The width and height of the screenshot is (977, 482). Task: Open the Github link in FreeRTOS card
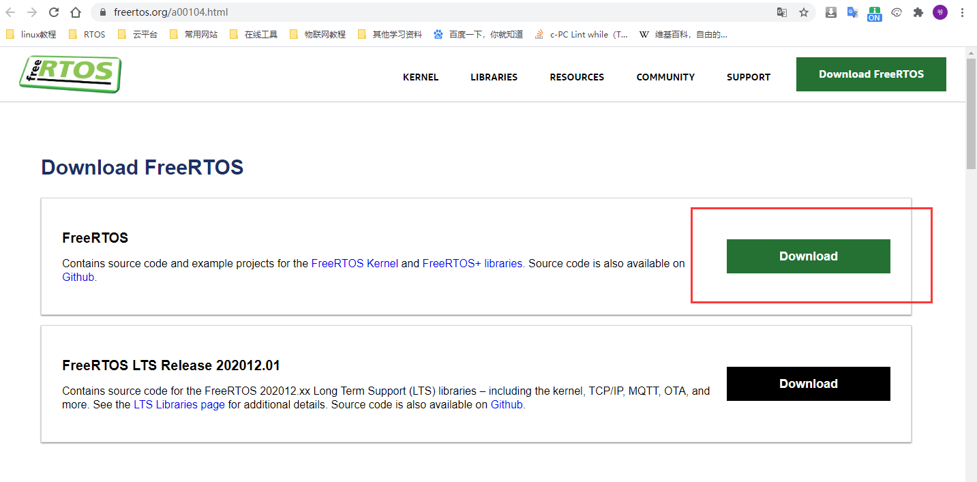coord(78,277)
